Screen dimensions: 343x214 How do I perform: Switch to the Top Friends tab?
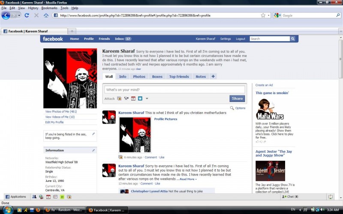[179, 77]
